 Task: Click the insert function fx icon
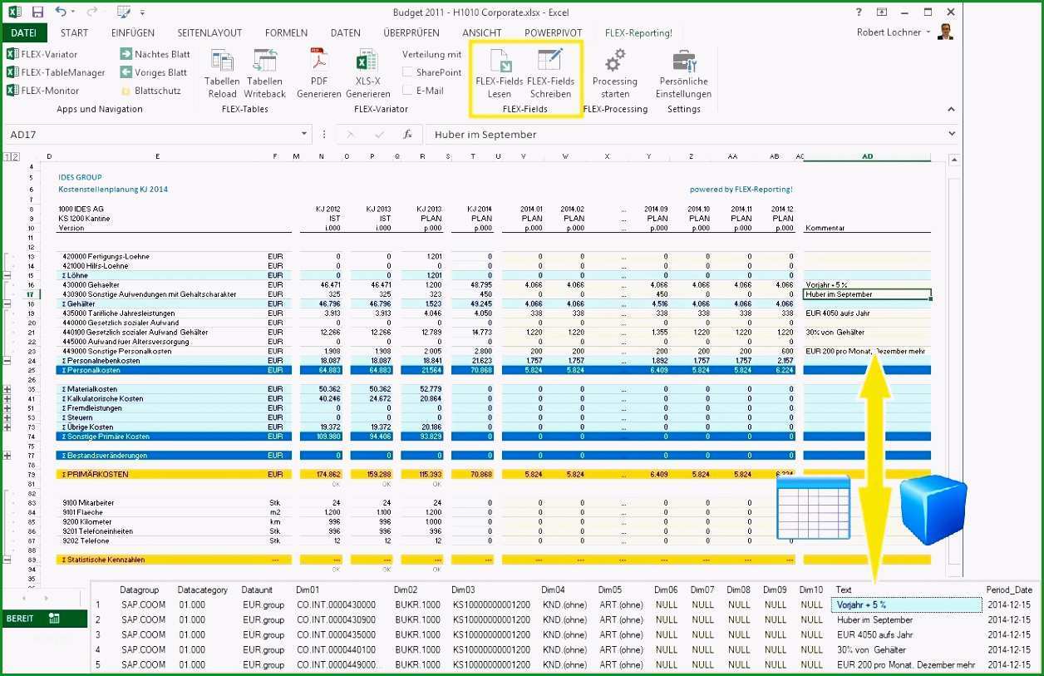coord(407,135)
